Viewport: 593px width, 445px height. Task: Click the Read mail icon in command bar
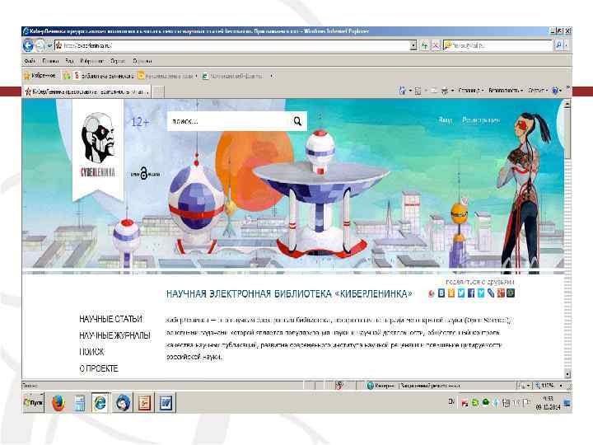[433, 91]
